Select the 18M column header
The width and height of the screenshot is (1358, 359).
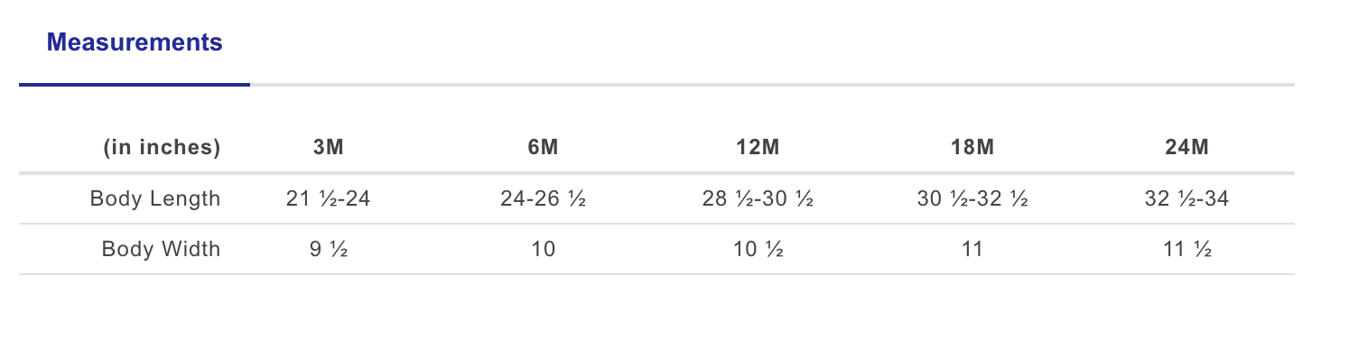point(972,148)
